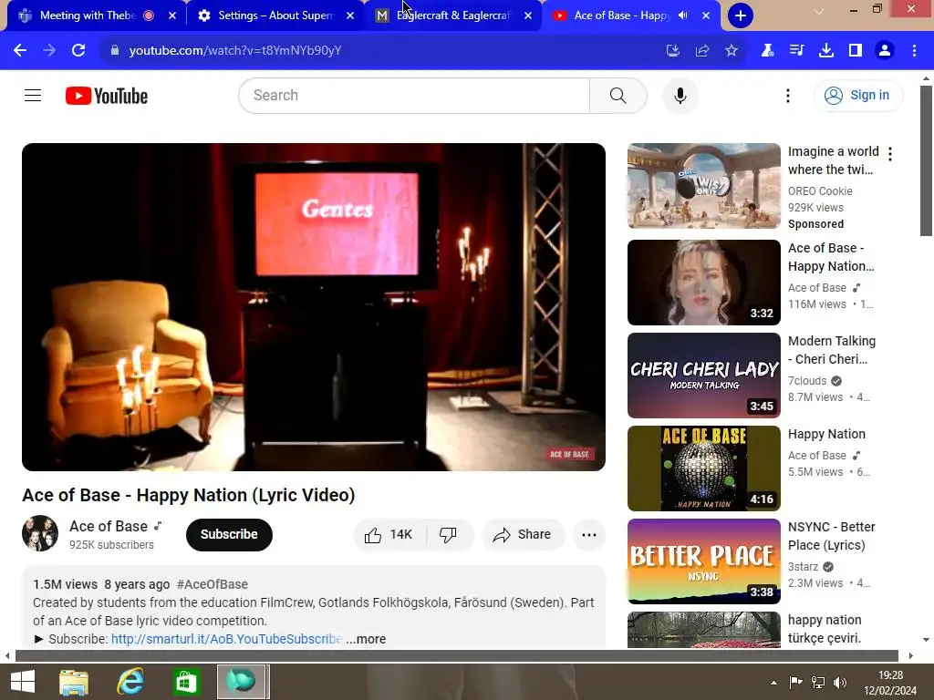Open the smarturl.it subscribe link

tap(226, 639)
